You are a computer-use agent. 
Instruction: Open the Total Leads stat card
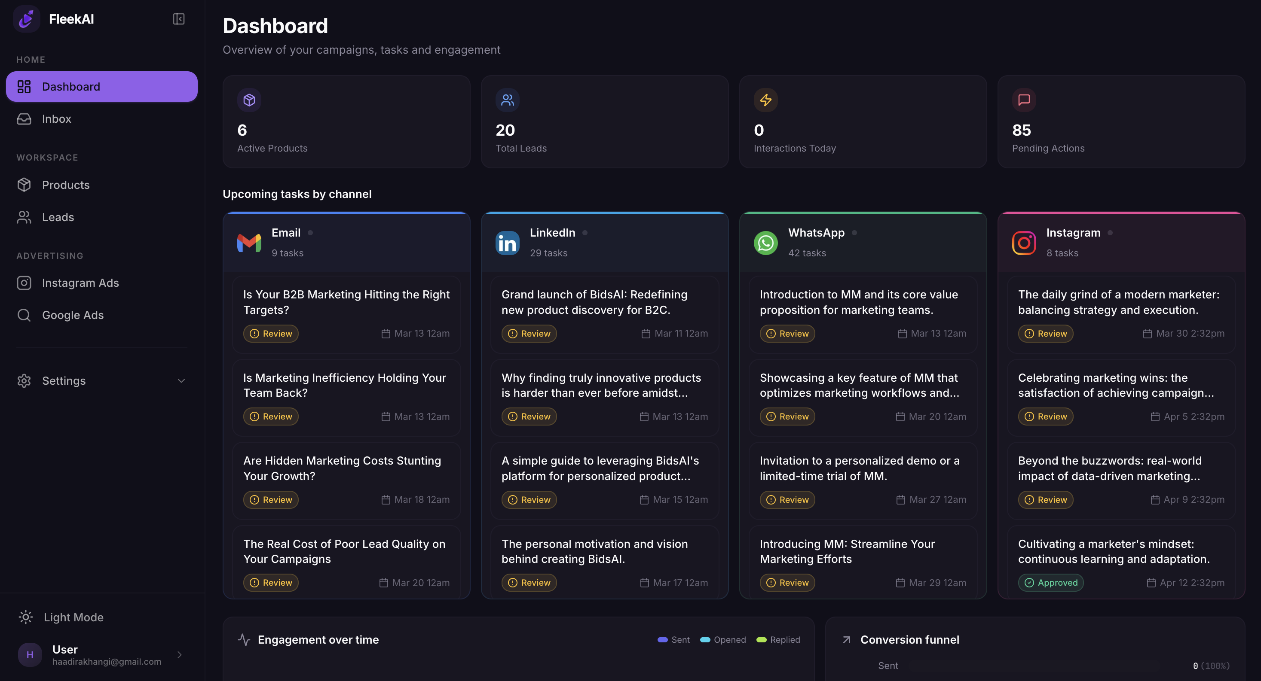605,122
